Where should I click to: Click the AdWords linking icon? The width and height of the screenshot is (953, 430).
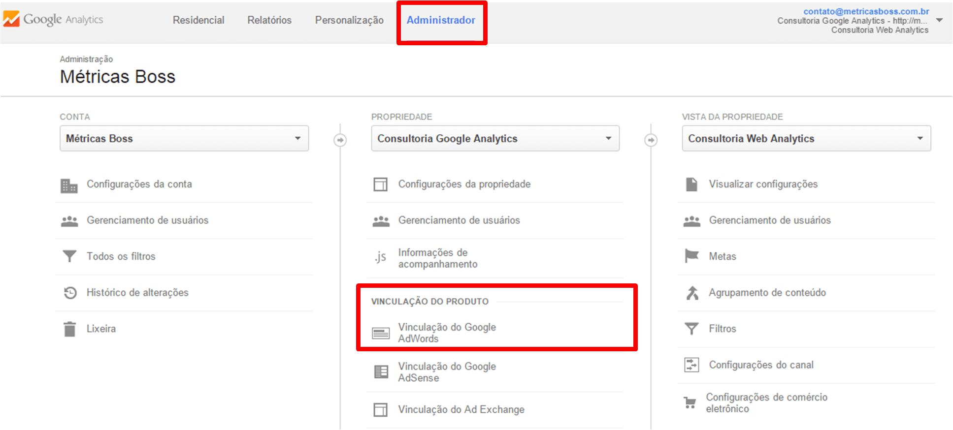pyautogui.click(x=381, y=333)
